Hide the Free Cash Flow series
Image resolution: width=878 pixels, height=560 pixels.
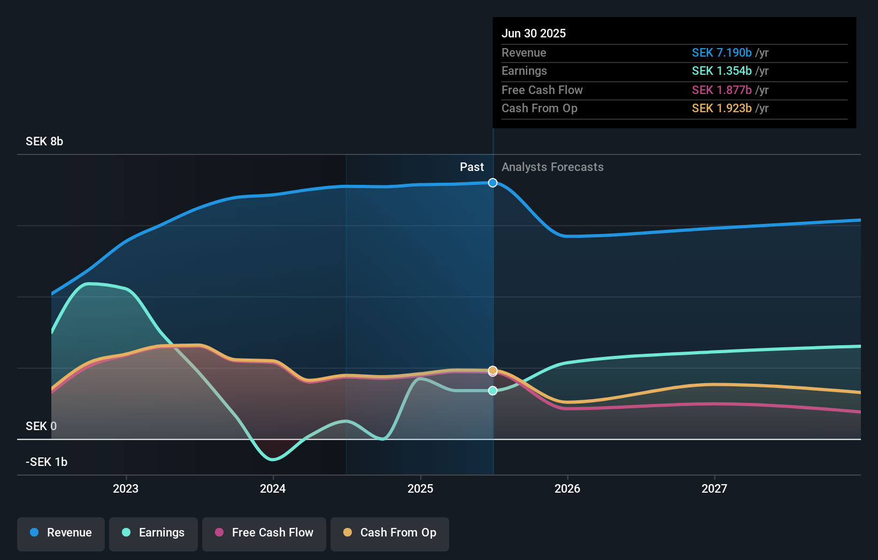(x=264, y=533)
